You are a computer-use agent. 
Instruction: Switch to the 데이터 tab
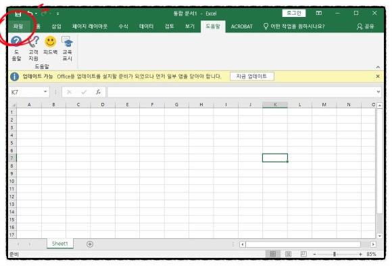(x=146, y=26)
